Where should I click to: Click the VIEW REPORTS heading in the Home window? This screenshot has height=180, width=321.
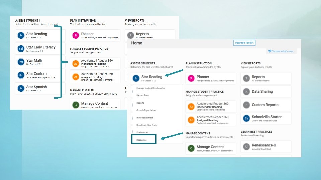(x=250, y=63)
